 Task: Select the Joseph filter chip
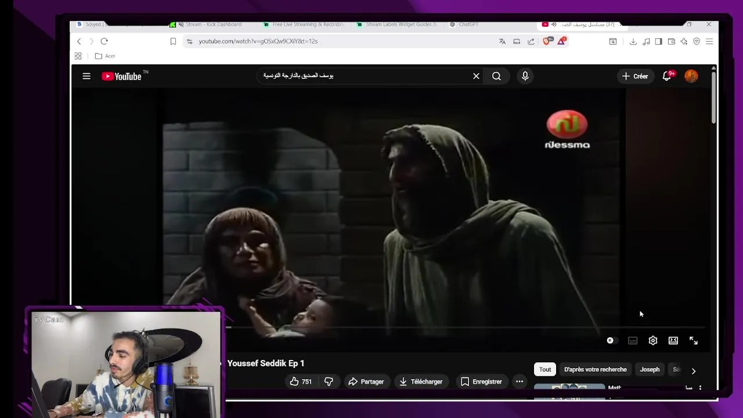click(650, 369)
